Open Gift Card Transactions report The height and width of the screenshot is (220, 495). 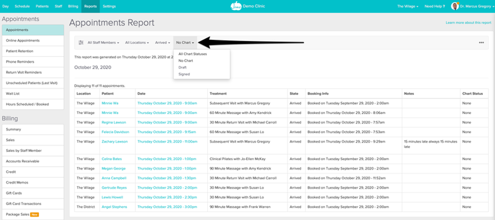pyautogui.click(x=33, y=203)
